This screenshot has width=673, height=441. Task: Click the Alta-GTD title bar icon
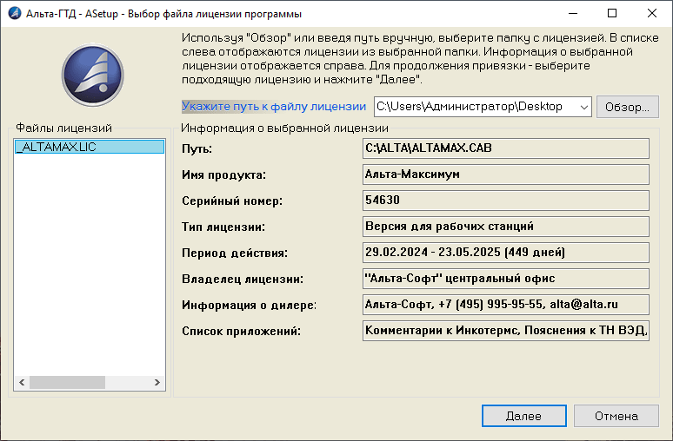click(13, 13)
